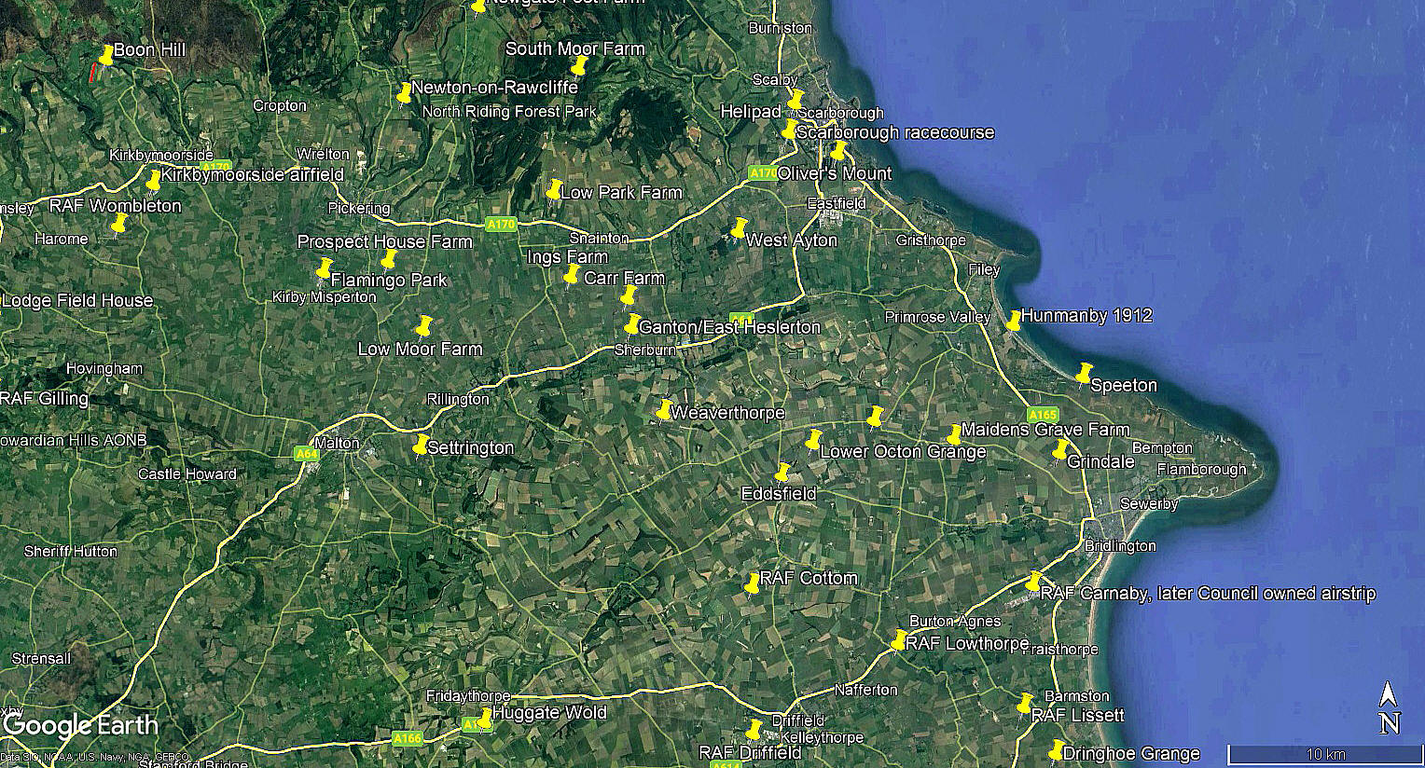Viewport: 1425px width, 768px height.
Task: Select the Pickering place label
Action: [359, 208]
